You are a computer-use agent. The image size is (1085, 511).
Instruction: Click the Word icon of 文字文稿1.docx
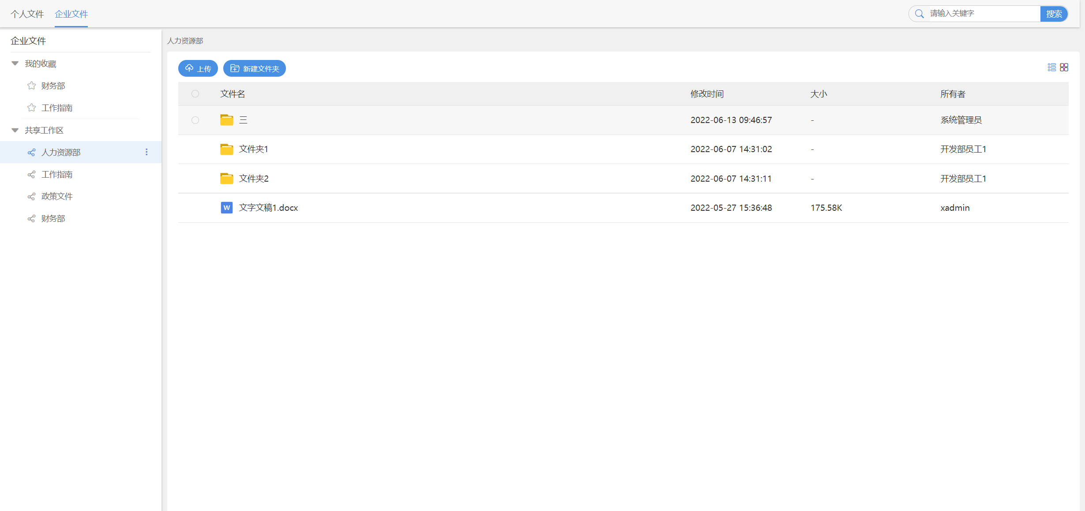pos(226,208)
